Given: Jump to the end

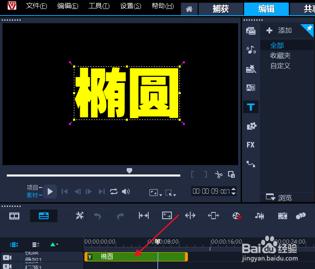Looking at the screenshot, I should (102, 191).
